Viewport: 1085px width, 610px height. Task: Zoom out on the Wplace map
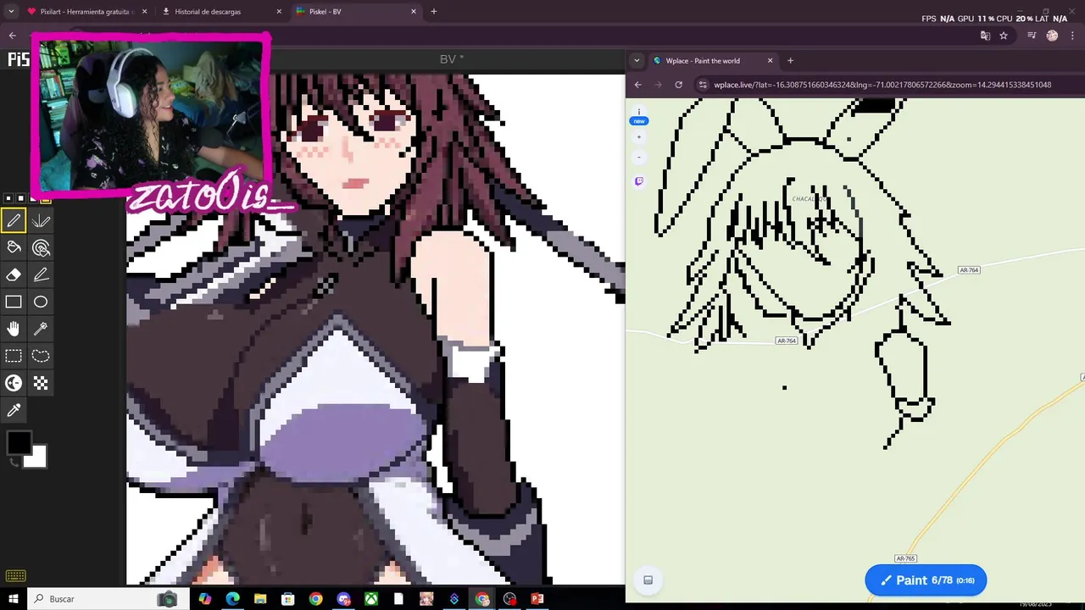click(x=639, y=157)
